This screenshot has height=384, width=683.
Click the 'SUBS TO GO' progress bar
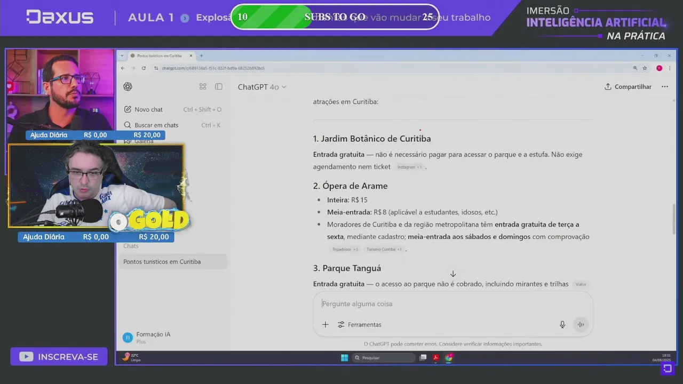click(x=335, y=17)
